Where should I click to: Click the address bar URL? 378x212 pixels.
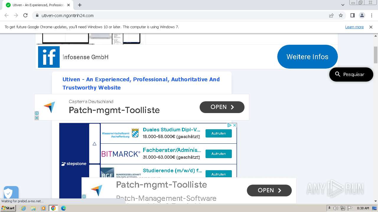pos(68,16)
